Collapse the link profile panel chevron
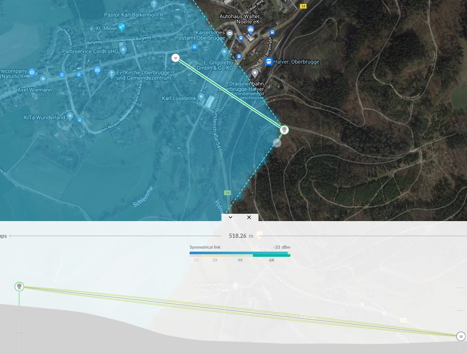Screen dimensions: 467x354 [x=230, y=217]
